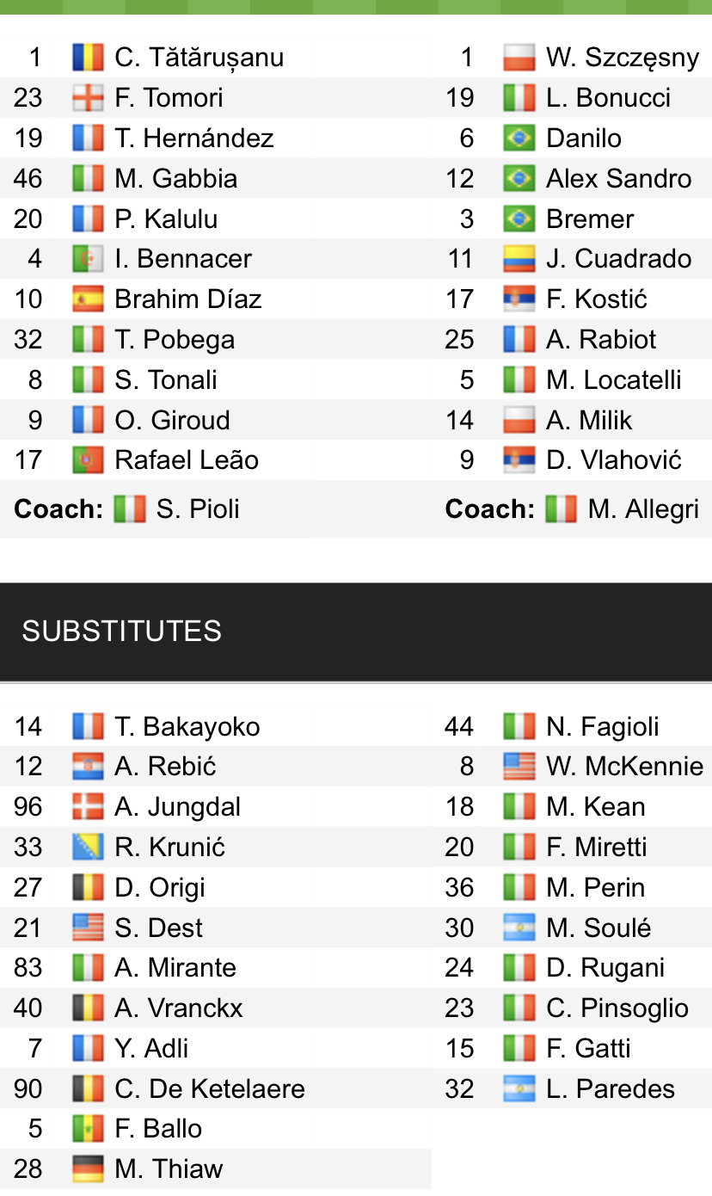This screenshot has width=712, height=1196.
Task: Open O. Giroud's player page
Action: click(172, 420)
